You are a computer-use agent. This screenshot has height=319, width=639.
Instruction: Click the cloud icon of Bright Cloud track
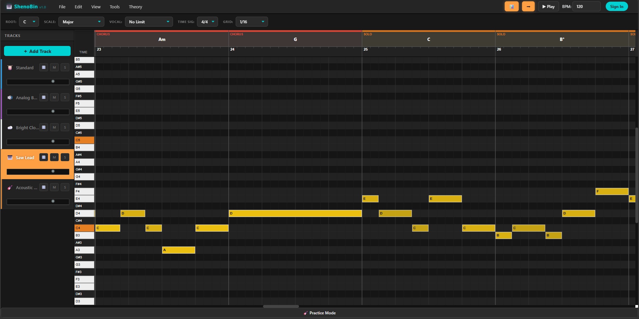pos(10,128)
